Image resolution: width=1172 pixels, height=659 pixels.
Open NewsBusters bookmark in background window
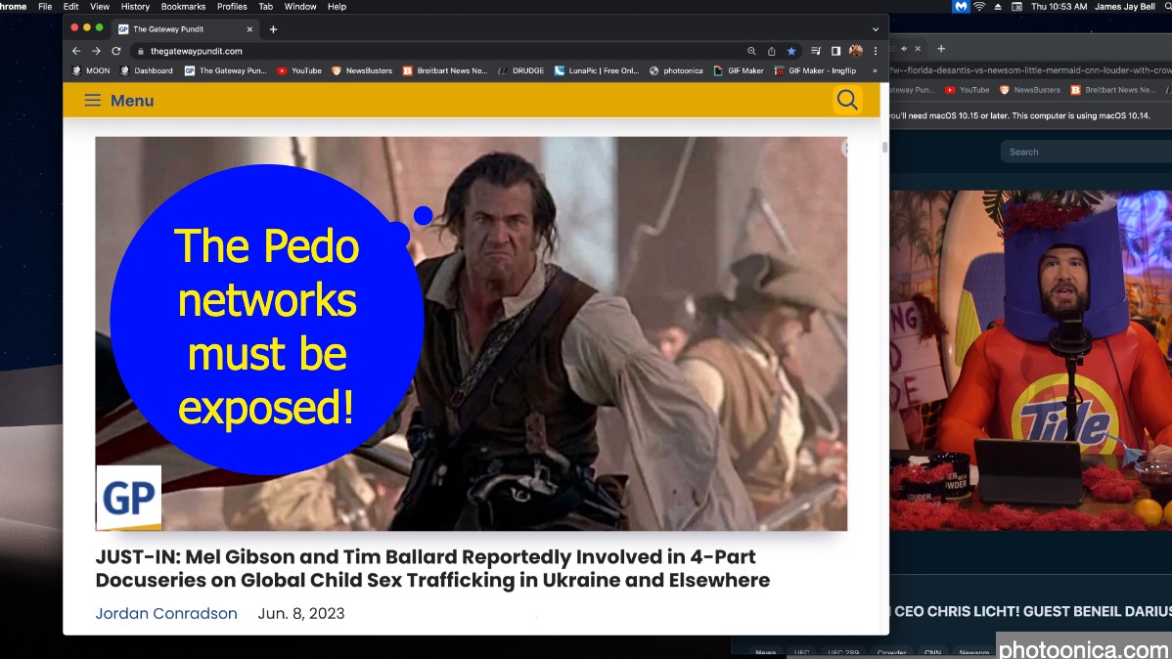(x=1030, y=90)
